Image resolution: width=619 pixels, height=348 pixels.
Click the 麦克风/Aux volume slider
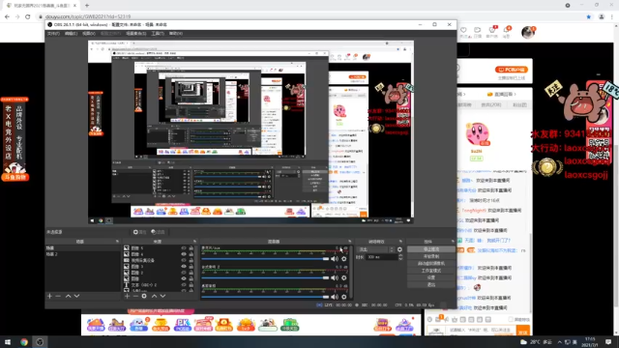pyautogui.click(x=265, y=259)
